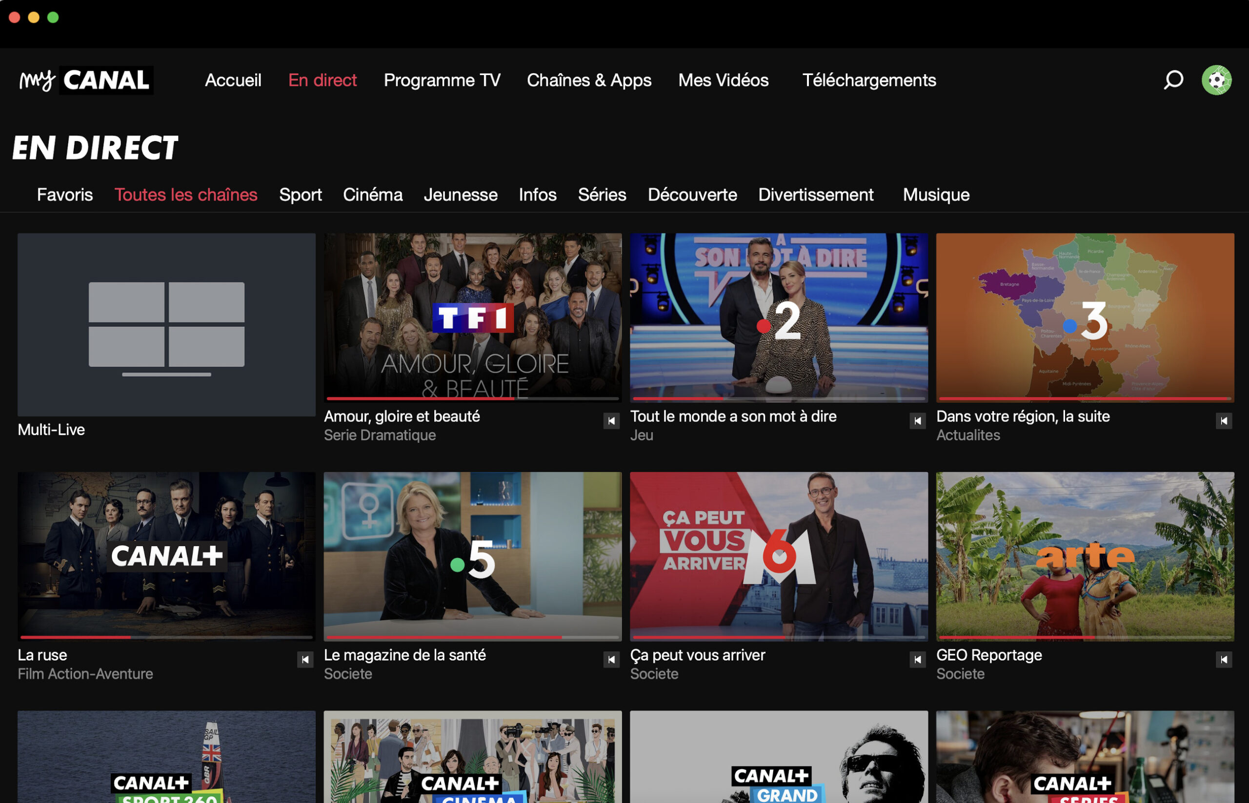Image resolution: width=1249 pixels, height=803 pixels.
Task: Filter channels by Sport tab
Action: [x=301, y=195]
